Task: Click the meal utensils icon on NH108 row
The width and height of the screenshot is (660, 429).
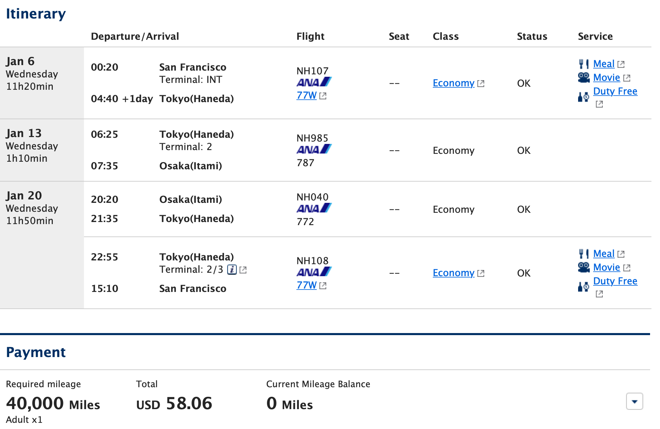Action: 583,254
